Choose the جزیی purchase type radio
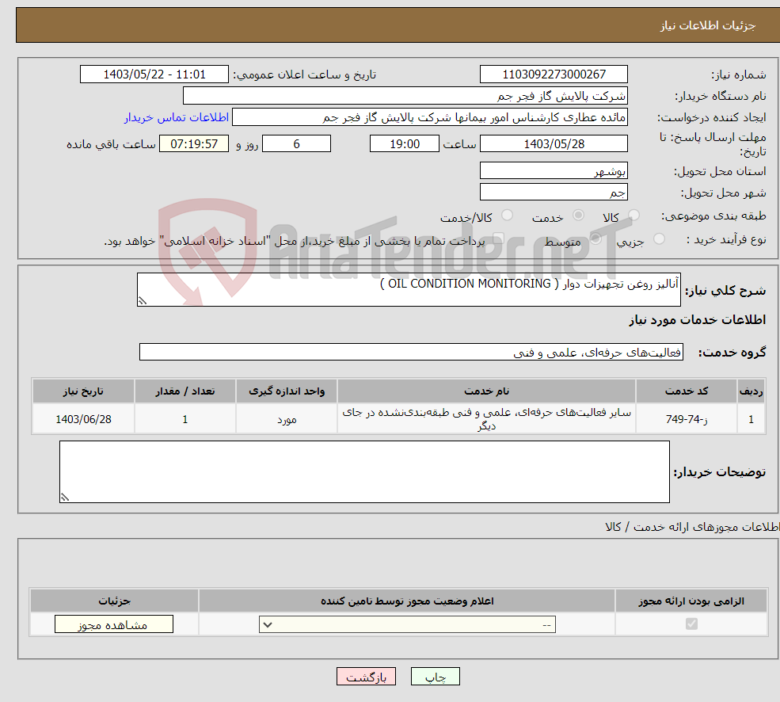 point(659,238)
